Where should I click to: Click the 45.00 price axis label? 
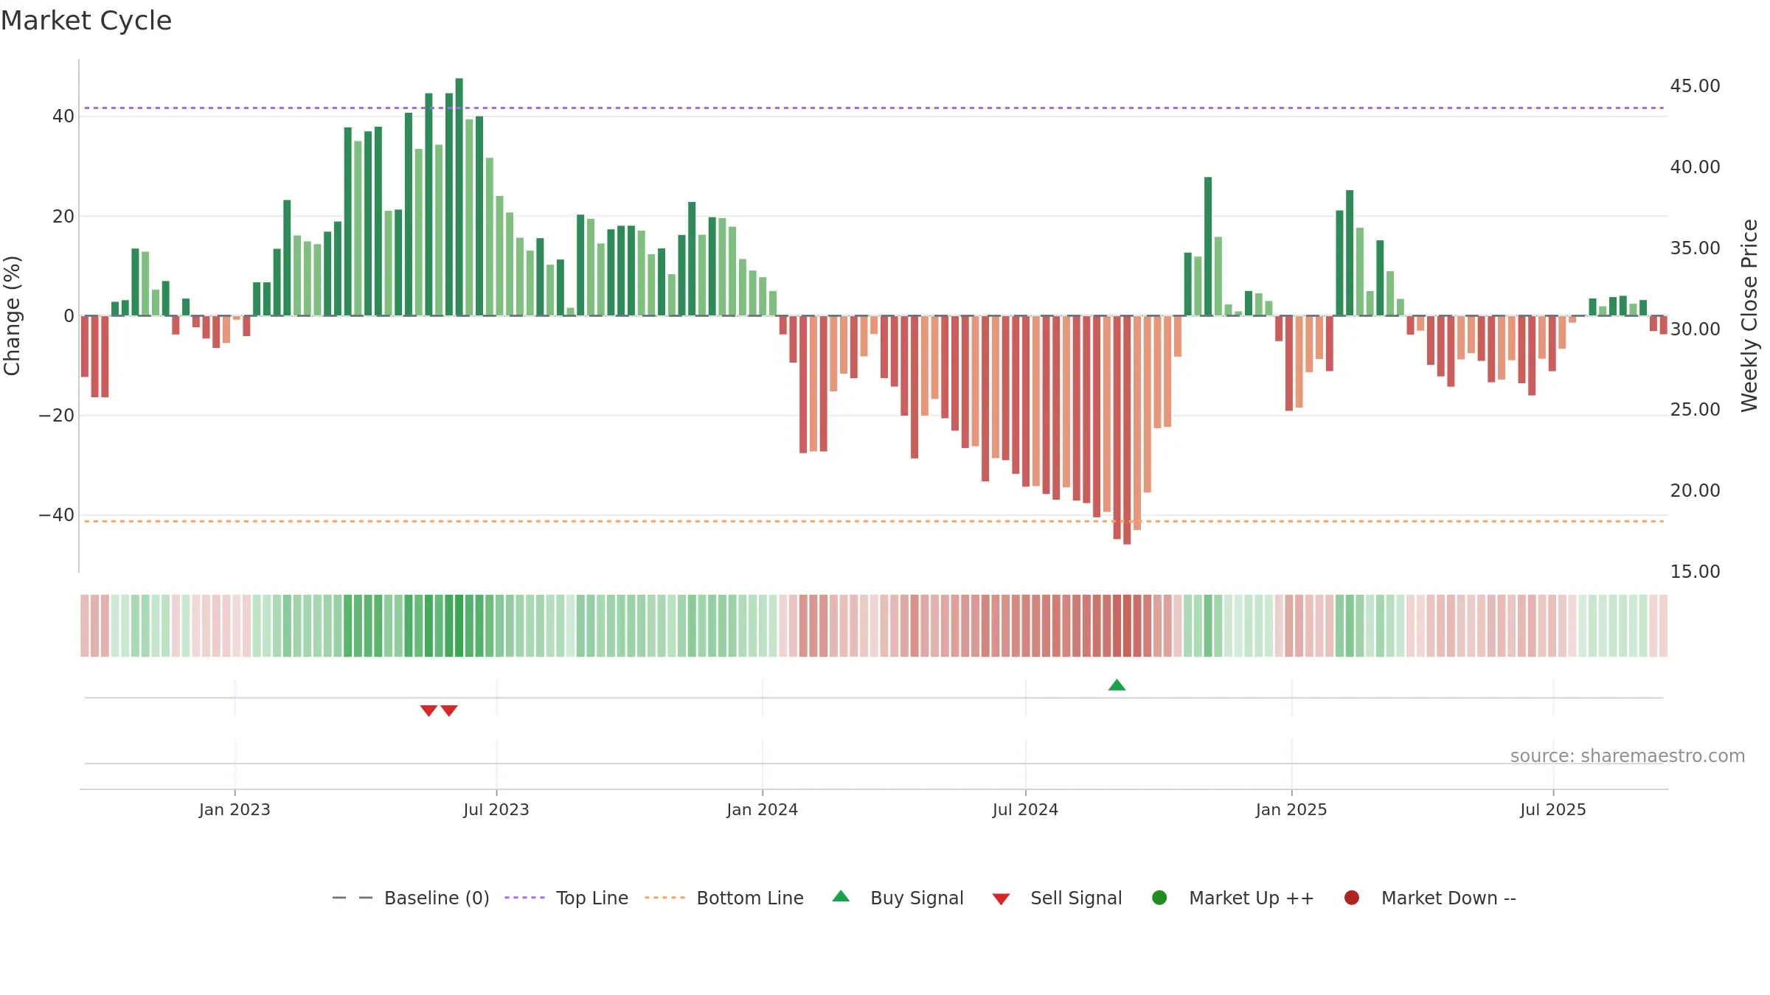[x=1695, y=86]
